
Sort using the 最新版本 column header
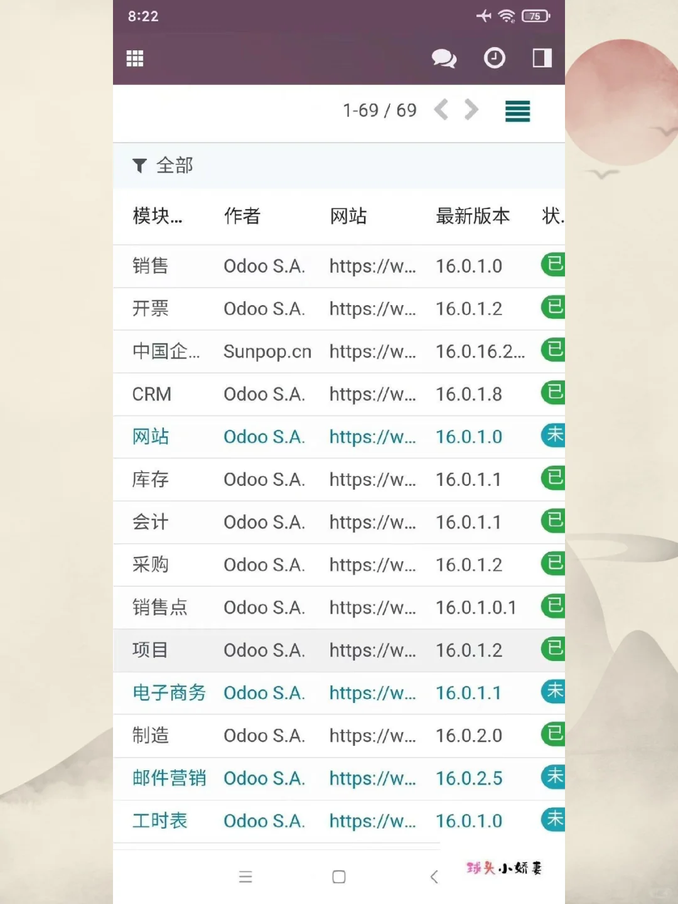point(473,216)
